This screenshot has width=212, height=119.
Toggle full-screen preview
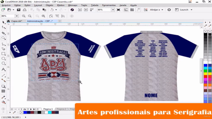[118, 10]
